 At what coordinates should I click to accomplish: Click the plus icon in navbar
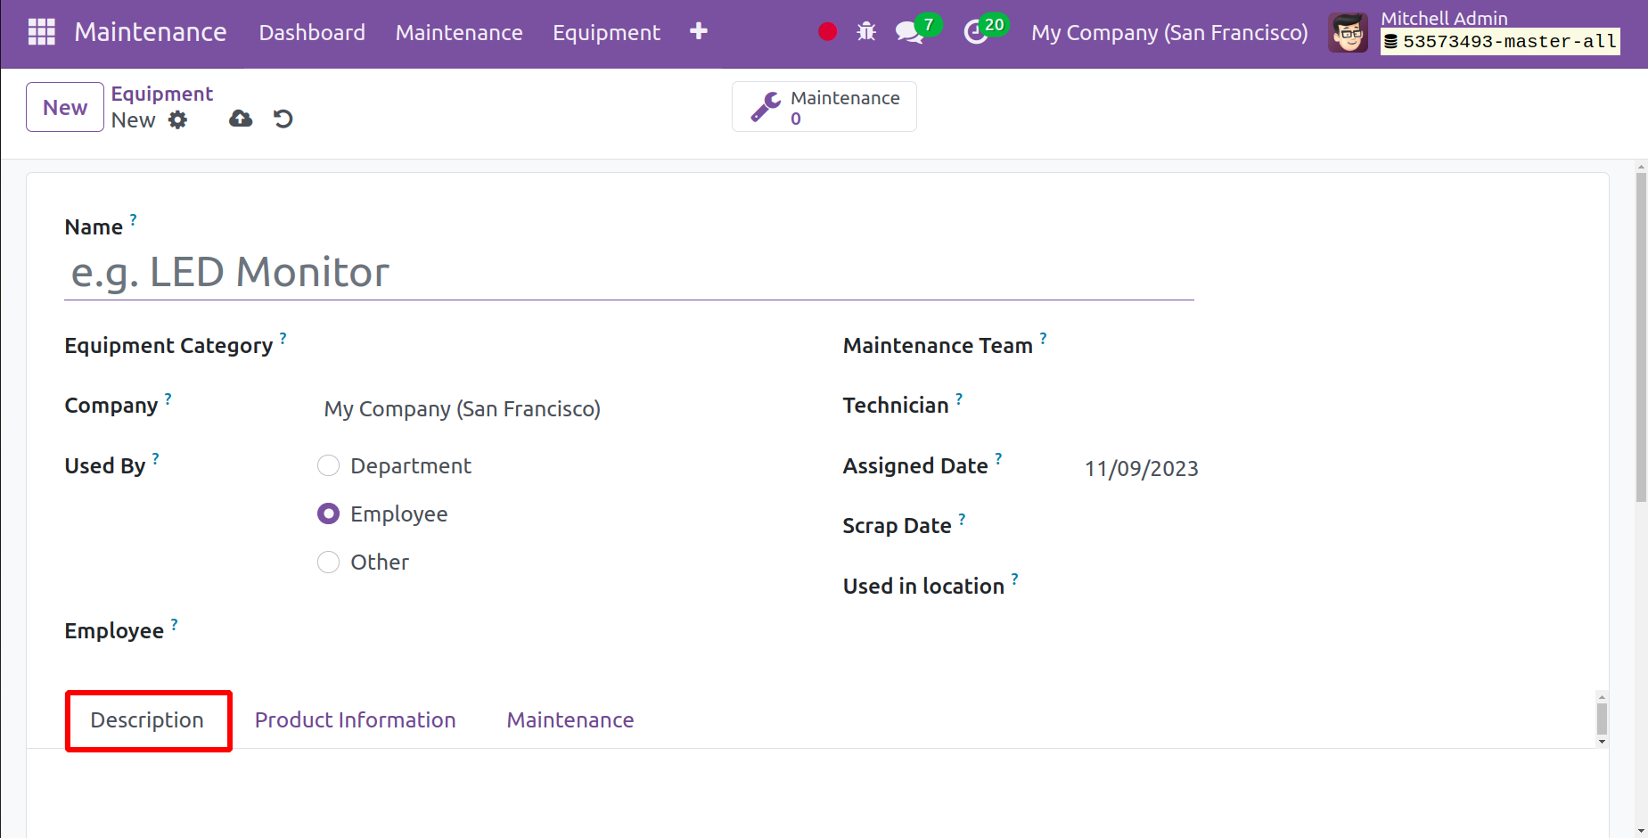click(699, 31)
